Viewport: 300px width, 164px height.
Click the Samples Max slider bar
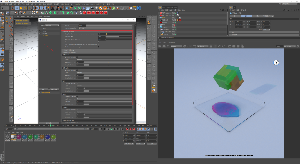click(119, 37)
